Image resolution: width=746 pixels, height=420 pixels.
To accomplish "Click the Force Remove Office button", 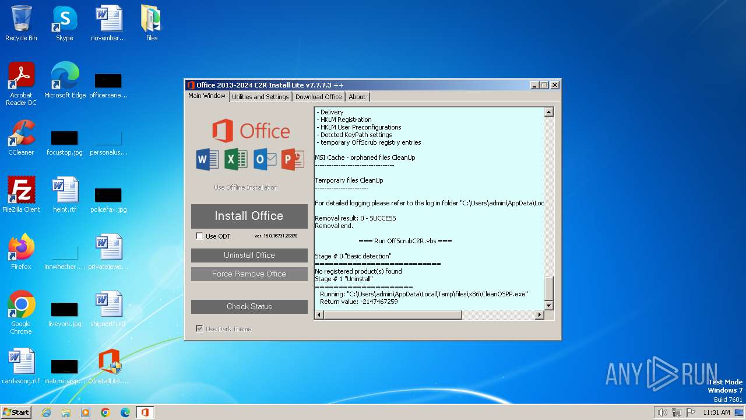I will pyautogui.click(x=249, y=274).
